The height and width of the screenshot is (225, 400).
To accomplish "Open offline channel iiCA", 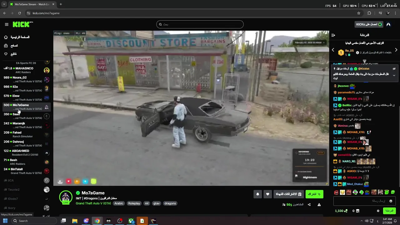I will [27, 180].
